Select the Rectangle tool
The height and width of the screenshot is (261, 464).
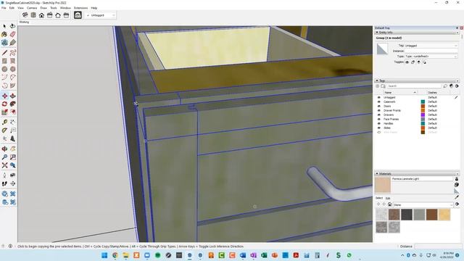(x=4, y=61)
